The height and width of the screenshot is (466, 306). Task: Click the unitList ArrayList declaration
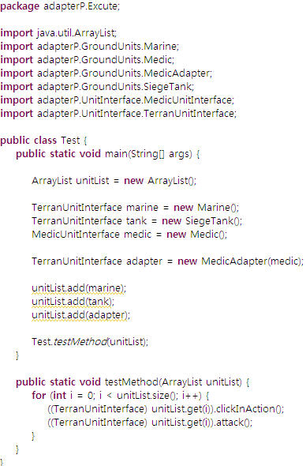point(114,181)
